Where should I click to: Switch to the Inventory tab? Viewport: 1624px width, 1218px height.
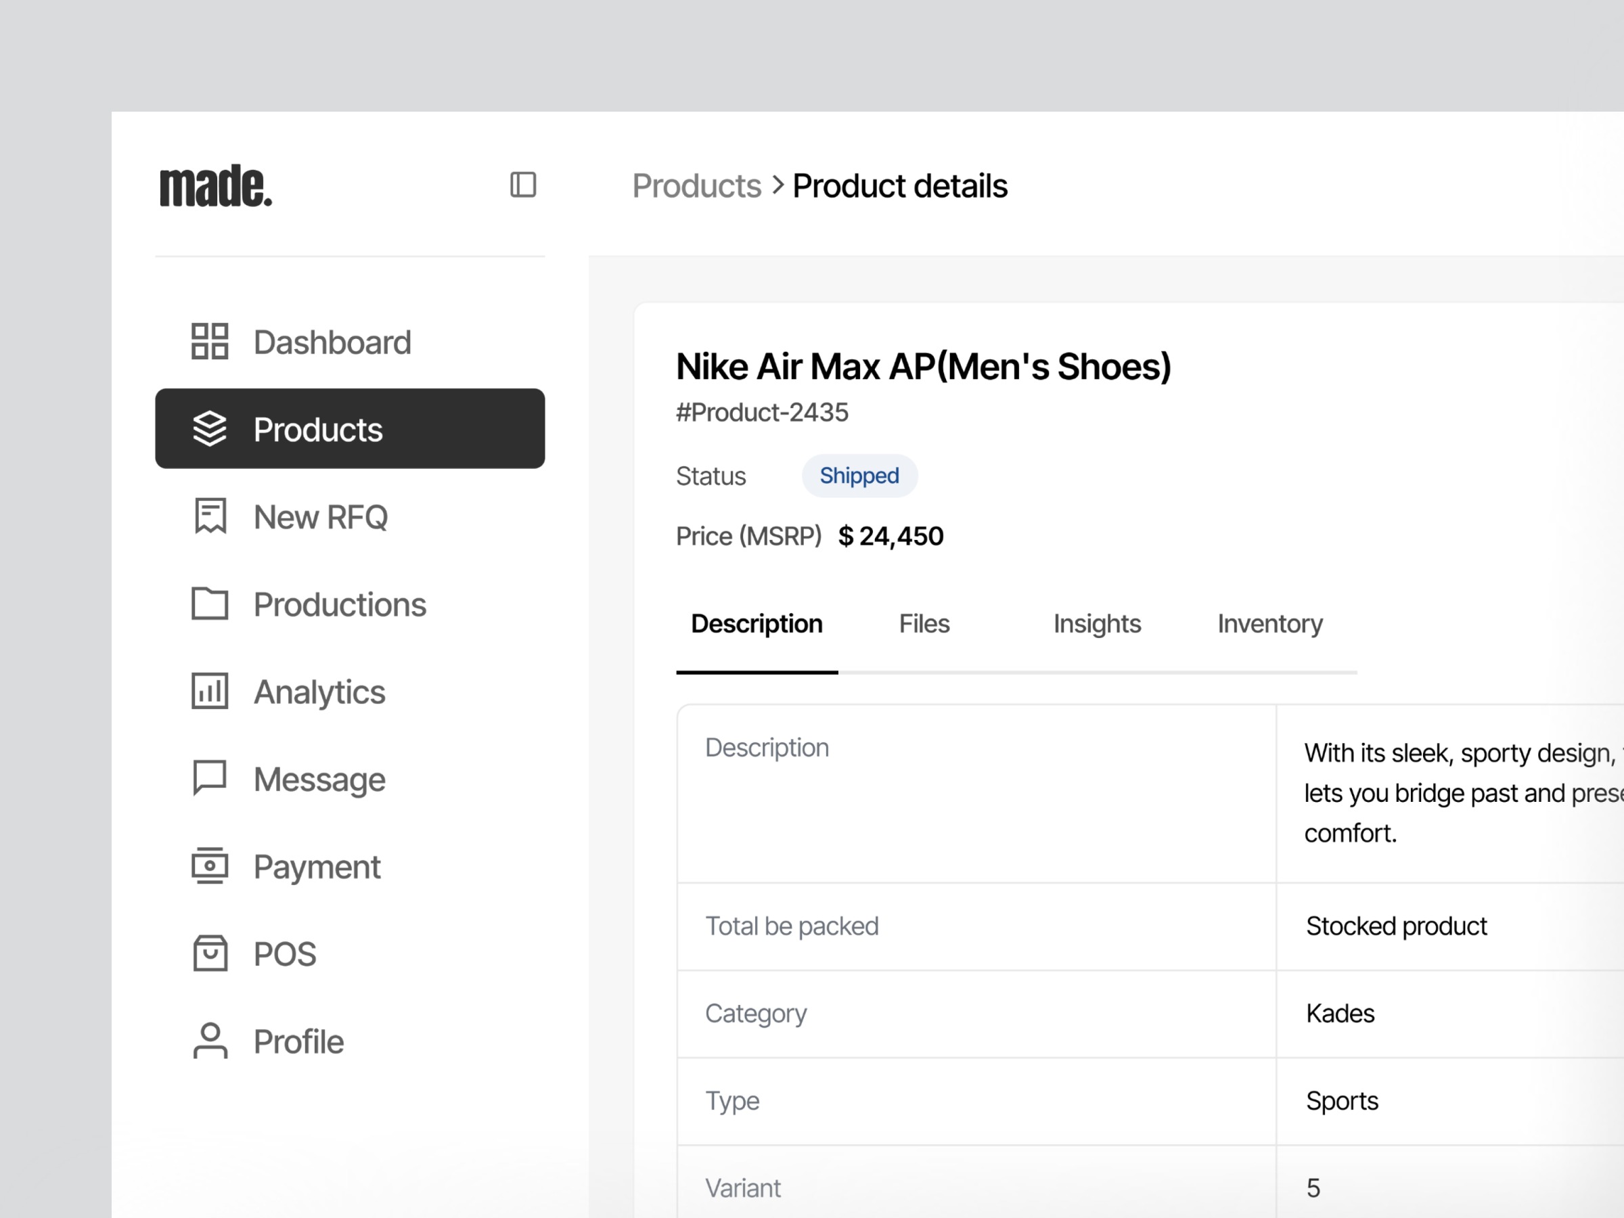[x=1269, y=623]
